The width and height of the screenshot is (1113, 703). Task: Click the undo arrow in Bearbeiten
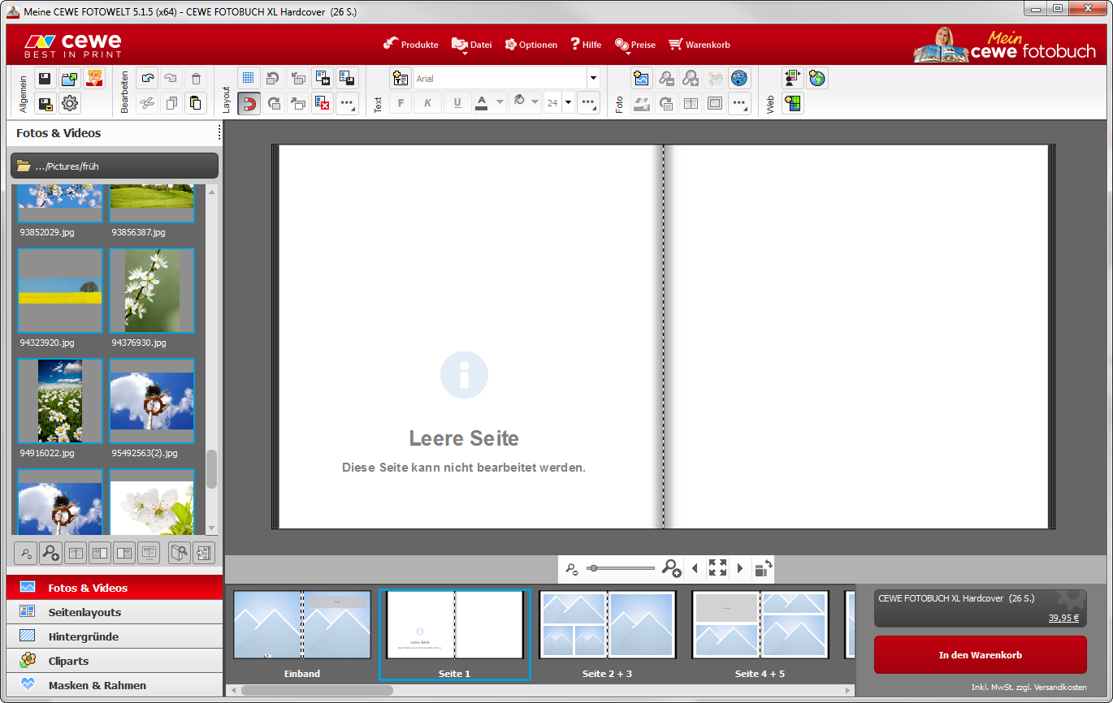[147, 79]
